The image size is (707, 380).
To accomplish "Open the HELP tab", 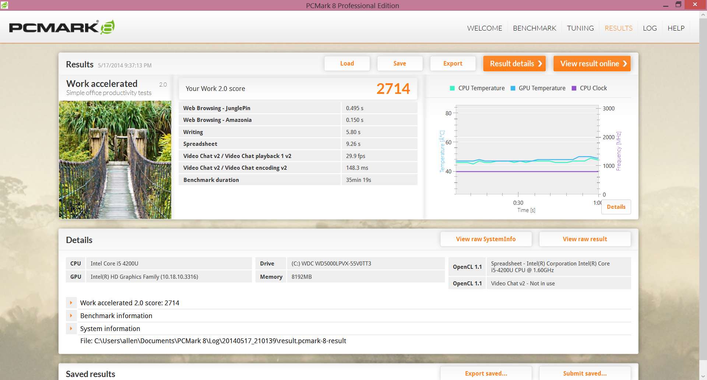I will click(x=676, y=28).
